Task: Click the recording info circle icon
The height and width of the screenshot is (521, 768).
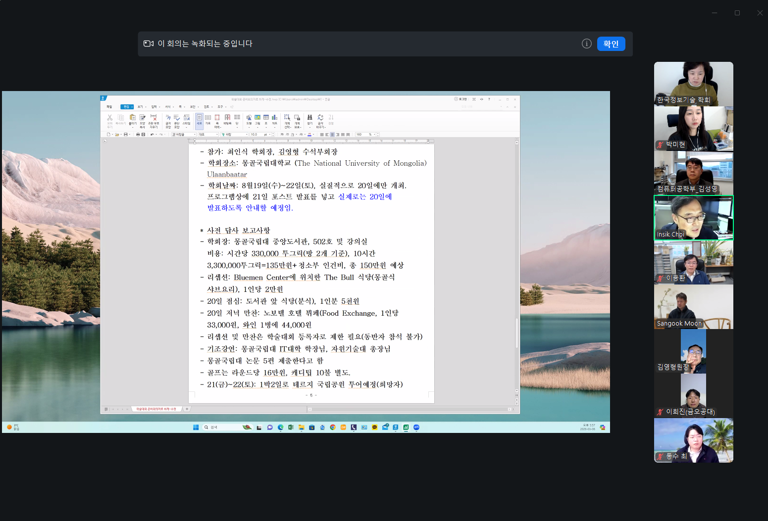Action: tap(586, 44)
